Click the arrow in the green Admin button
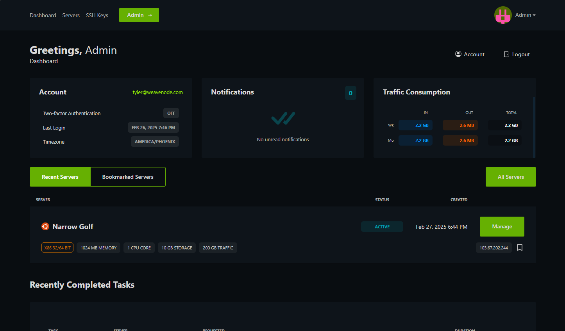This screenshot has width=565, height=331. pos(150,15)
